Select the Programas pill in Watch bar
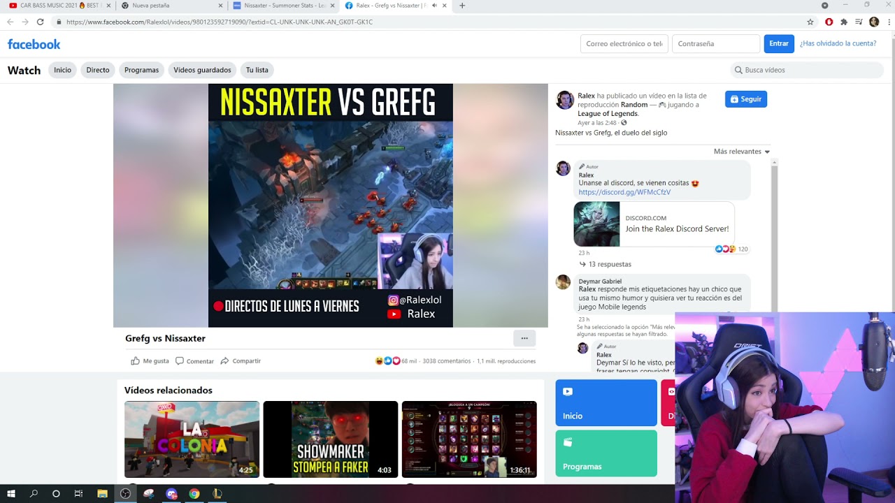This screenshot has height=503, width=895. (x=141, y=70)
